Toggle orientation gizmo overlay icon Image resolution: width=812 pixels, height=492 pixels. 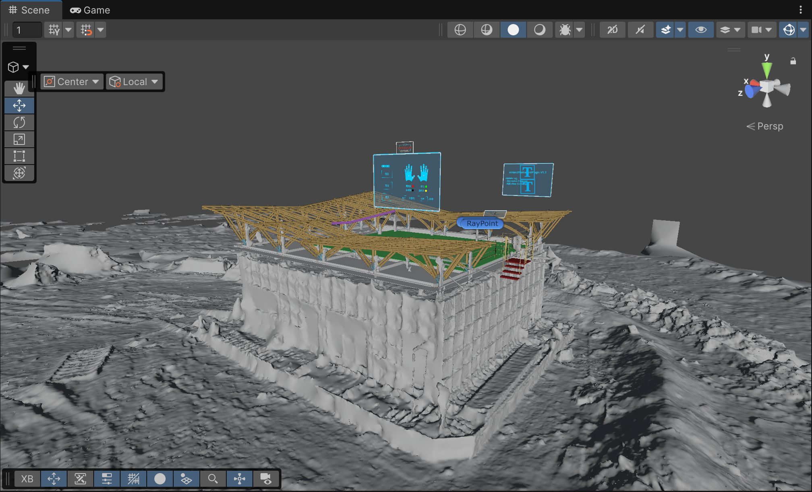pos(239,479)
